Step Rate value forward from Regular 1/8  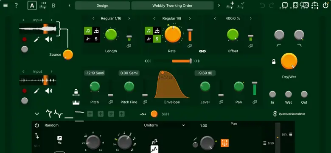coord(190,19)
